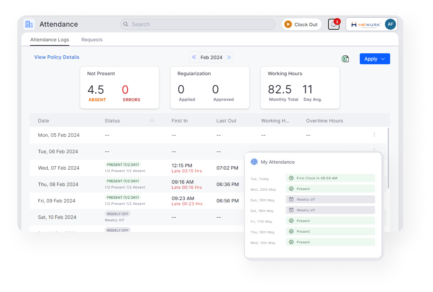This screenshot has width=433, height=292.
Task: Click the Clock Out button
Action: click(x=301, y=24)
